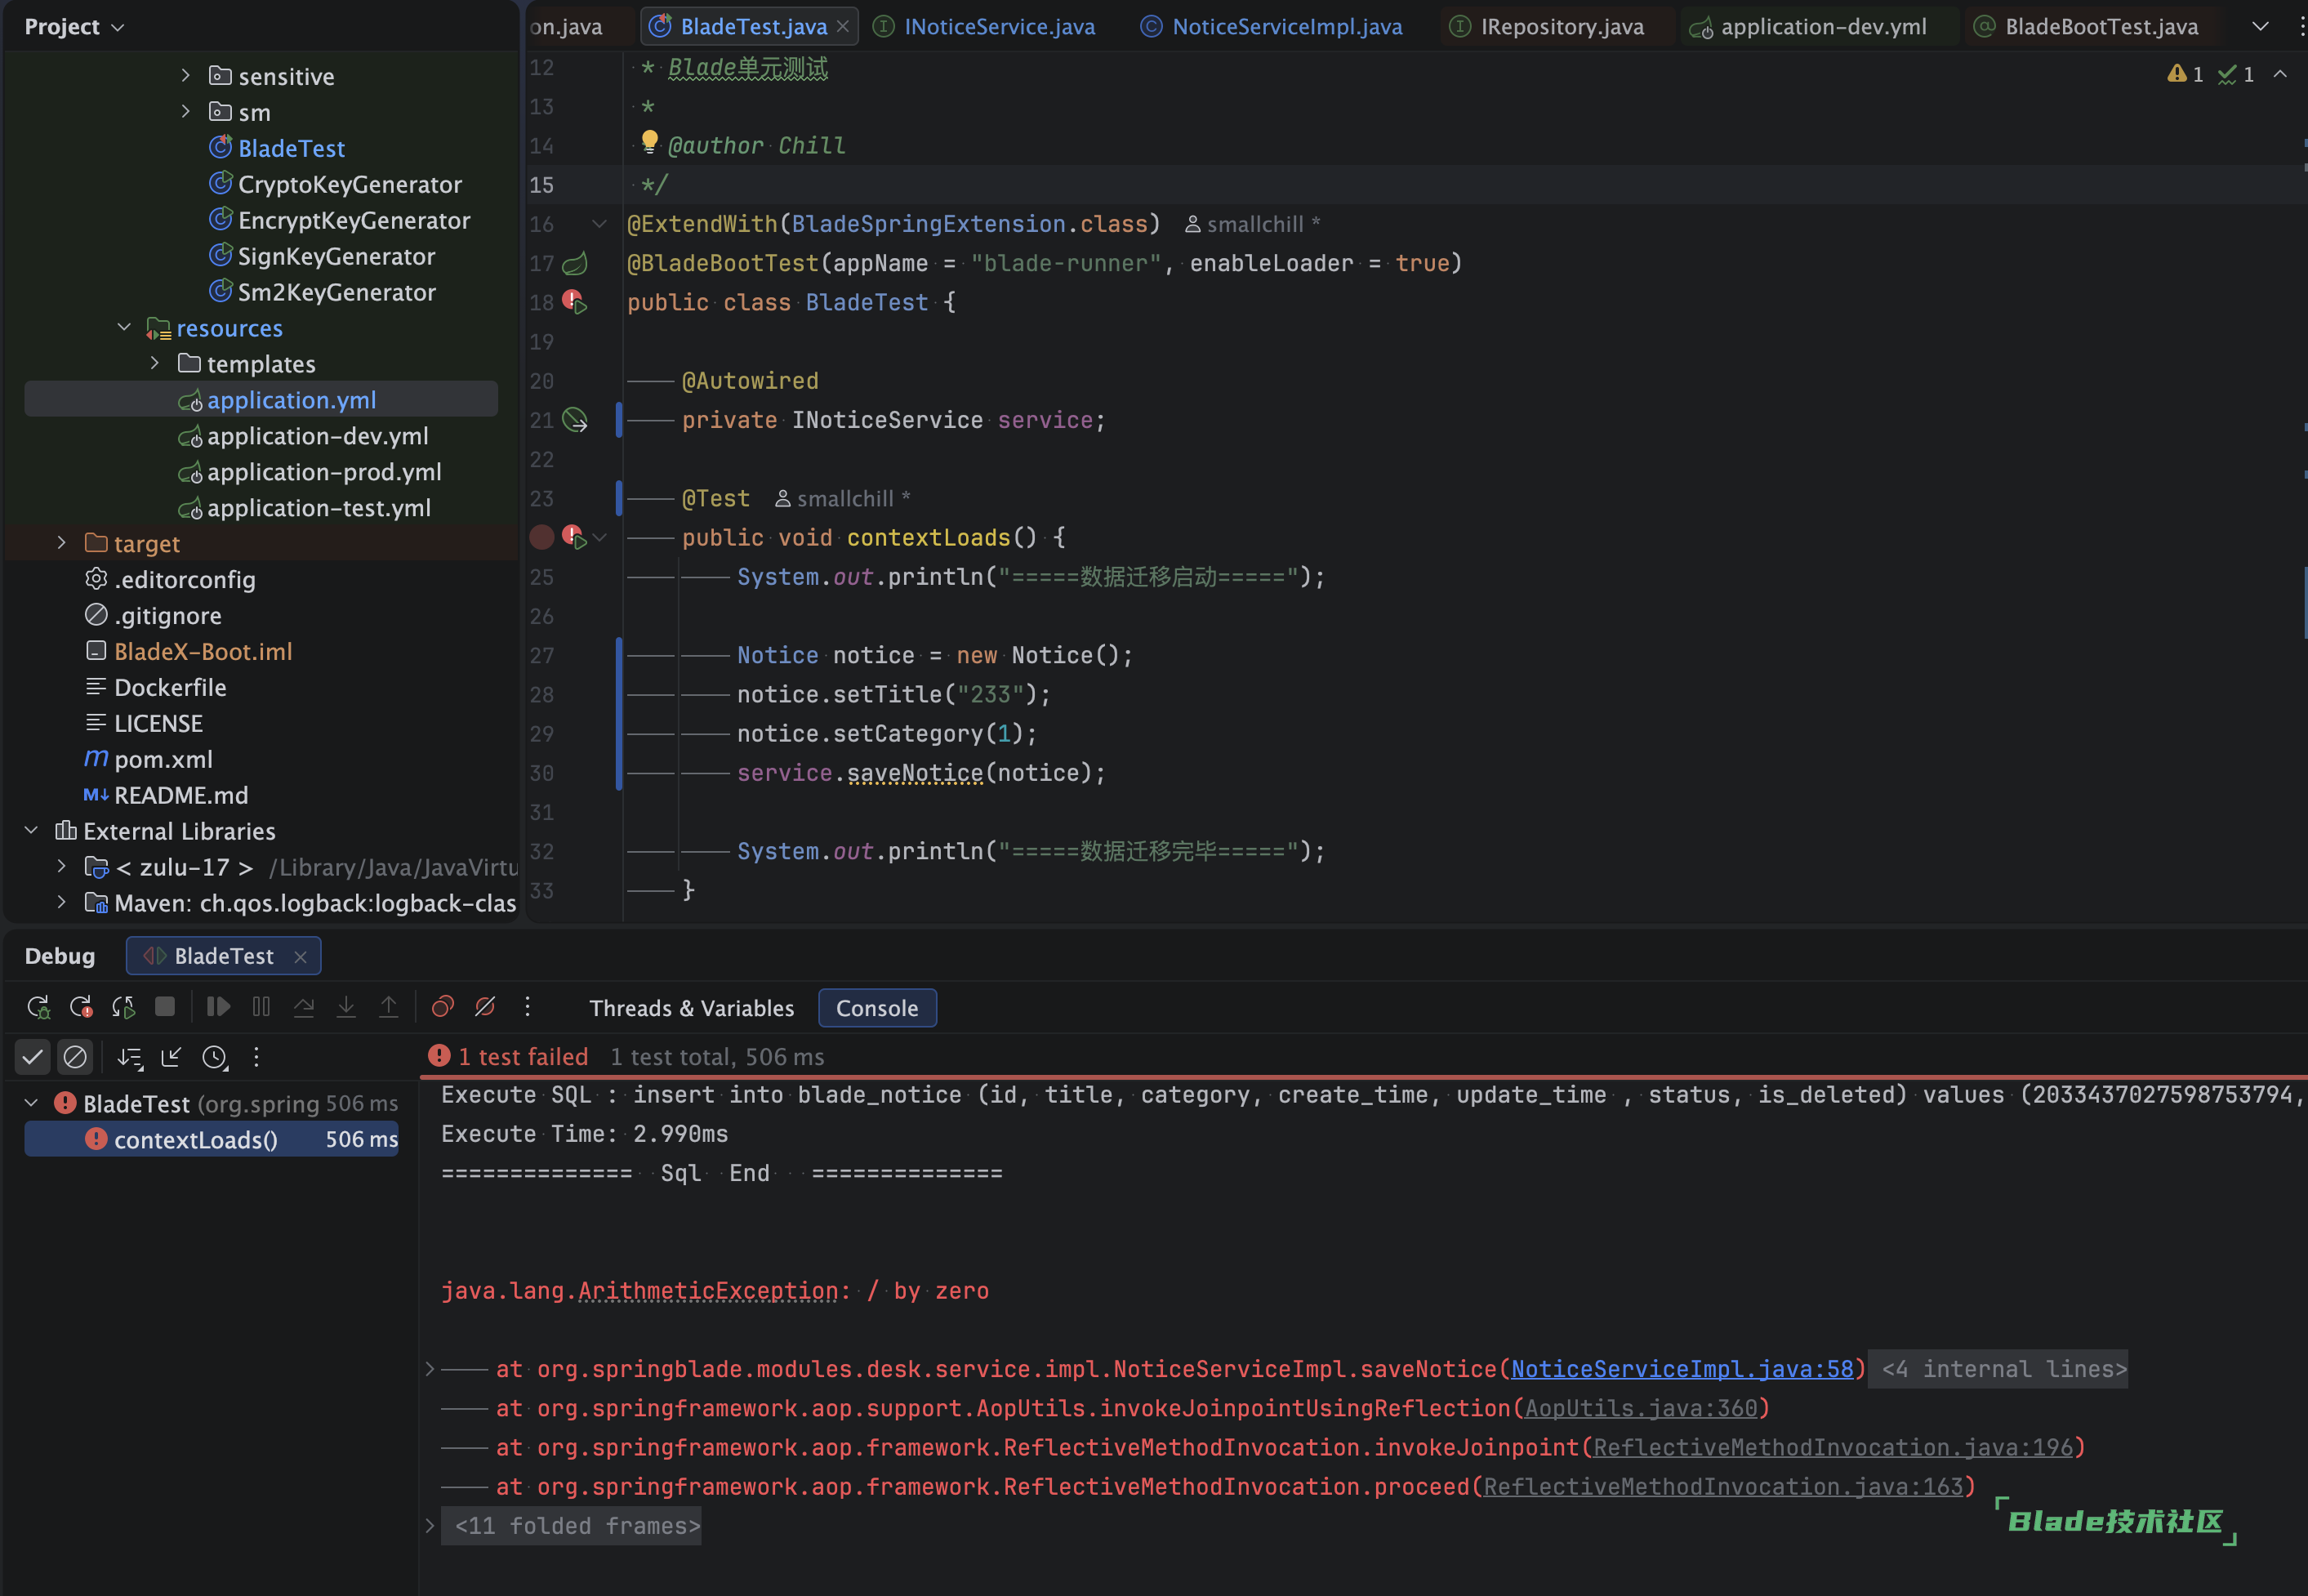
Task: Click the Rerun Failed Tests icon
Action: (x=81, y=1007)
